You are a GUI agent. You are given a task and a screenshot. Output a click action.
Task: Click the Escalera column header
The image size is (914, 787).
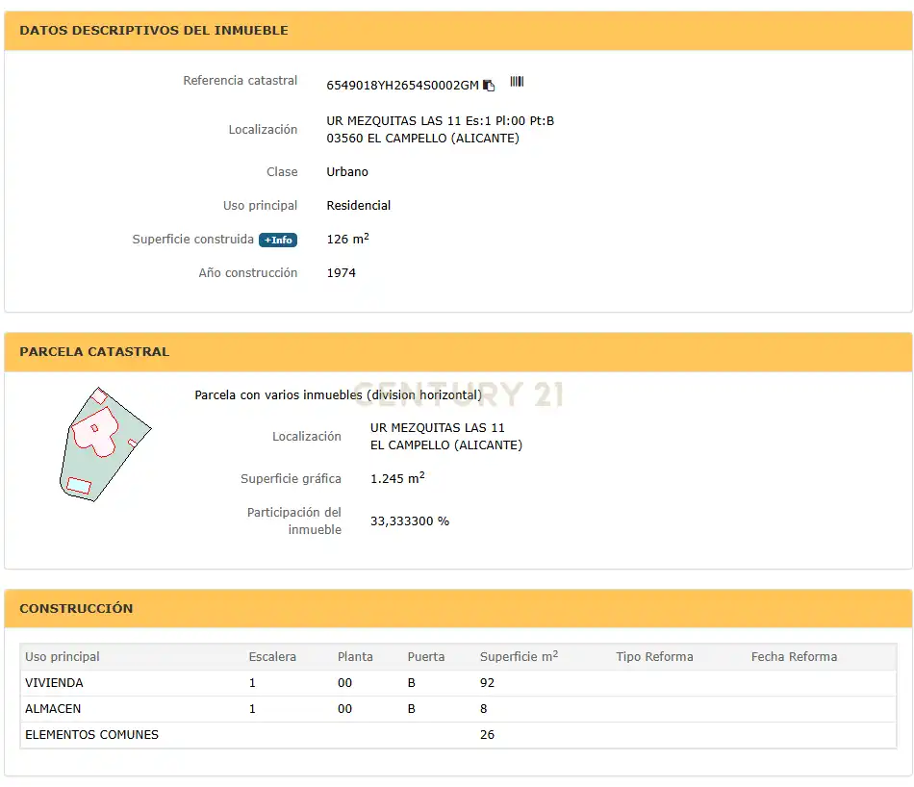(x=272, y=657)
